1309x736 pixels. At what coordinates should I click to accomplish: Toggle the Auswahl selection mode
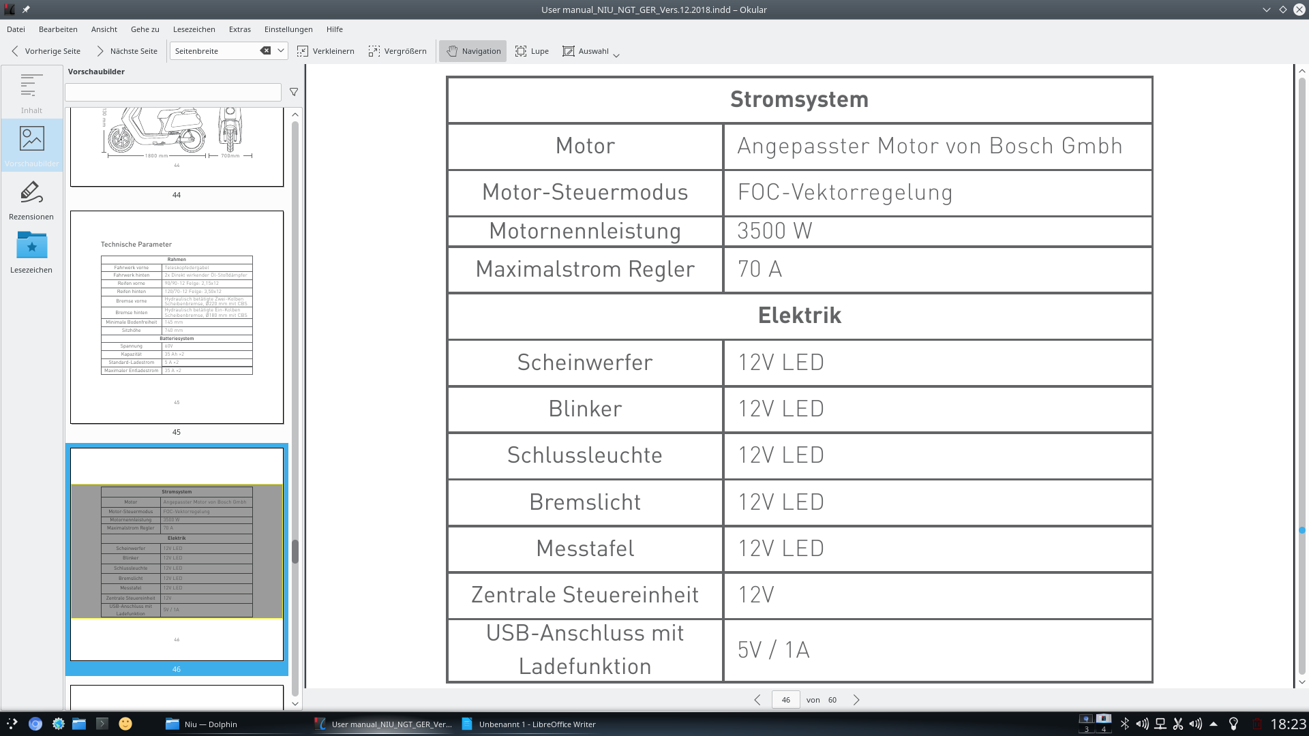click(586, 51)
